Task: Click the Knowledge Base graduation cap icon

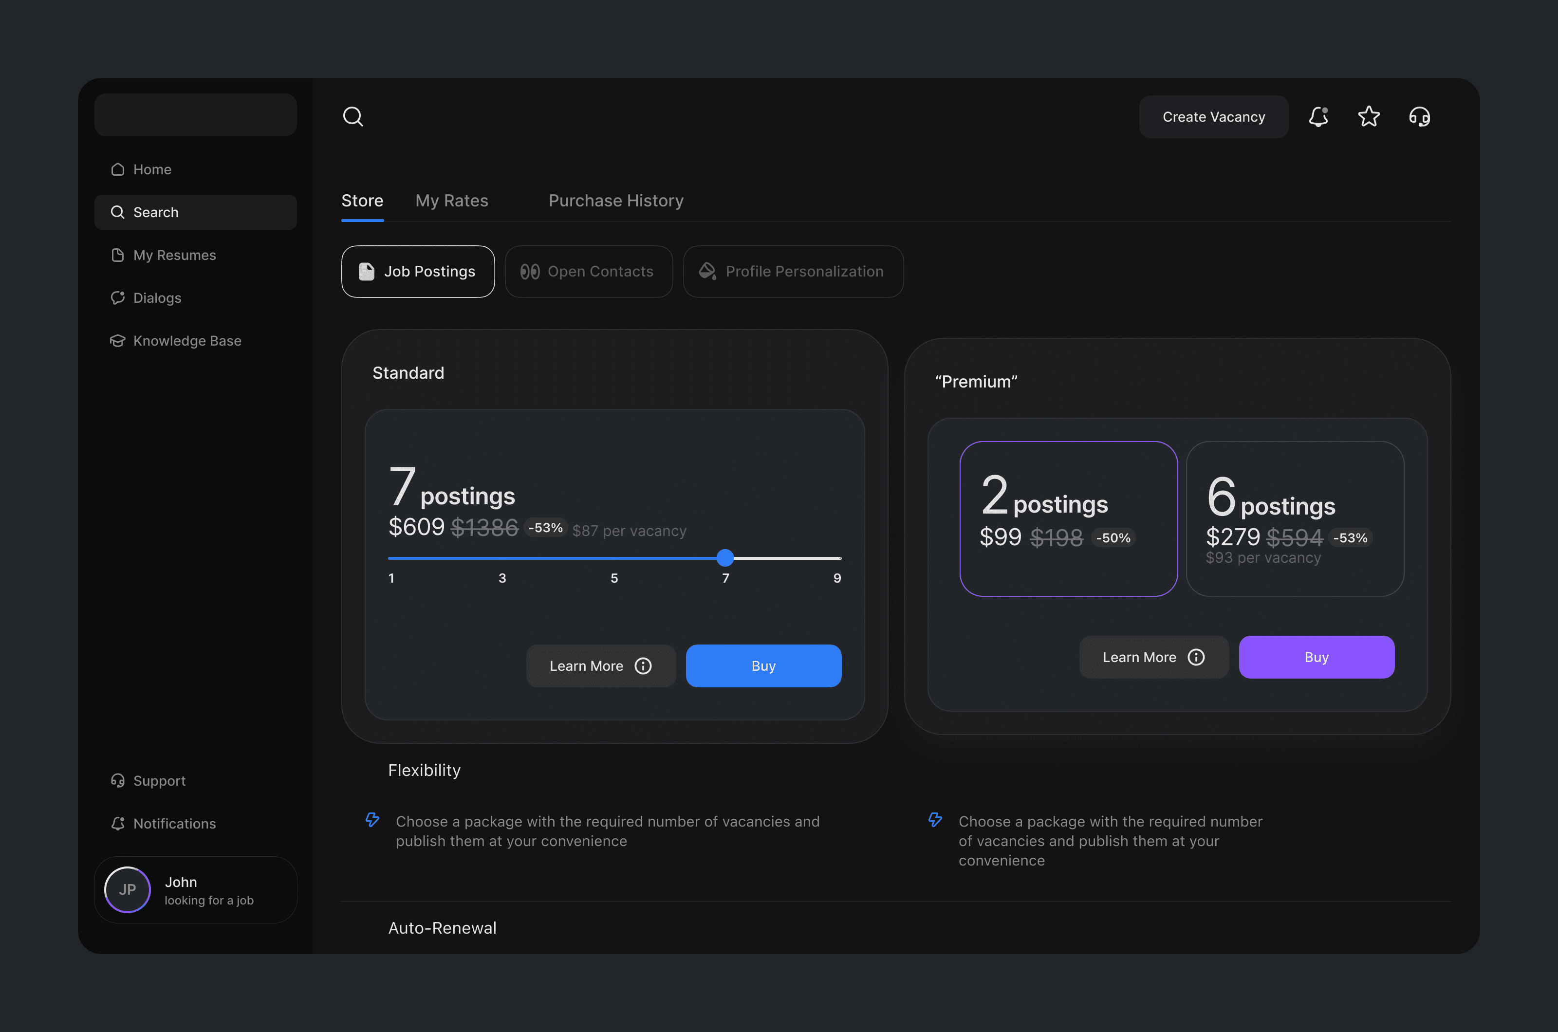Action: tap(118, 341)
